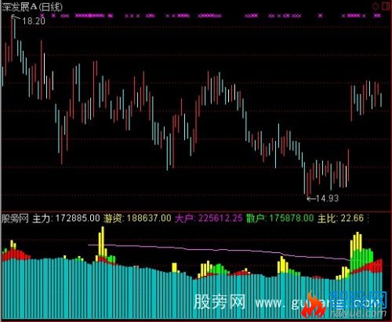Click the square window icon at chart top-right
The width and height of the screenshot is (392, 322).
pos(386,6)
